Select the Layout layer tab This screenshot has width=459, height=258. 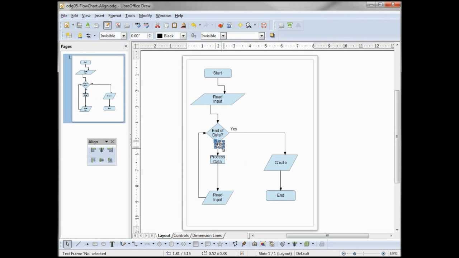coord(164,235)
